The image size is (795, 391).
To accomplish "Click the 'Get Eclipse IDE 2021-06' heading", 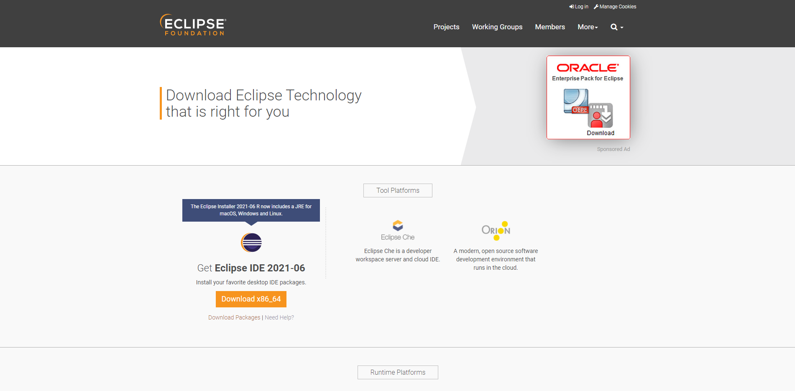I will click(251, 268).
